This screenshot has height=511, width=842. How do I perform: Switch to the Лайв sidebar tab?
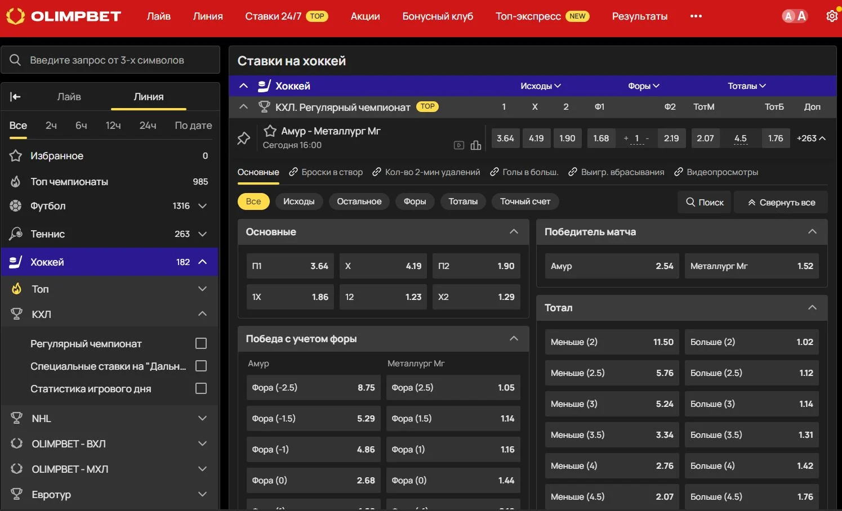coord(69,97)
